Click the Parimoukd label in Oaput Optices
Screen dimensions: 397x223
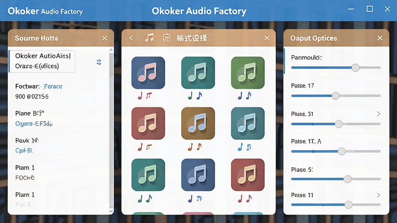(x=307, y=58)
